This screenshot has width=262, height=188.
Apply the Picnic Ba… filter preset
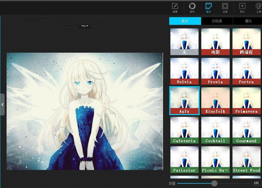point(216,160)
